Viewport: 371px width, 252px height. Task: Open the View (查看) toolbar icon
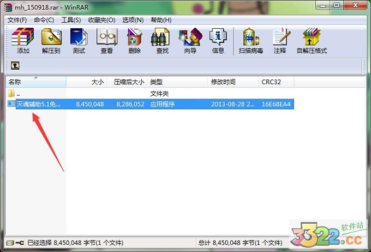pyautogui.click(x=107, y=36)
